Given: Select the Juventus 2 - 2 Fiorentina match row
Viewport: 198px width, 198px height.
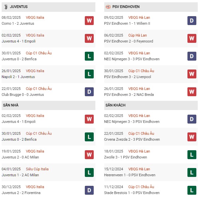Looking at the screenshot, I should coord(49,190).
